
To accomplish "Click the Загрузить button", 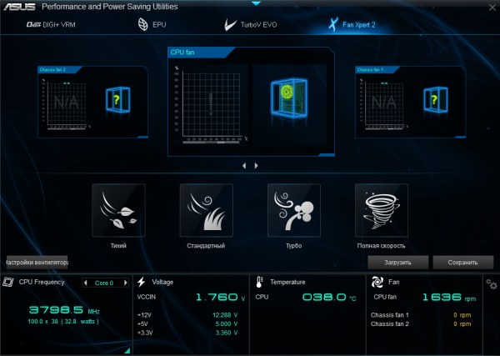I will pos(398,263).
